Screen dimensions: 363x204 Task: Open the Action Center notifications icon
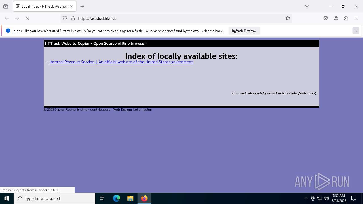pyautogui.click(x=354, y=198)
